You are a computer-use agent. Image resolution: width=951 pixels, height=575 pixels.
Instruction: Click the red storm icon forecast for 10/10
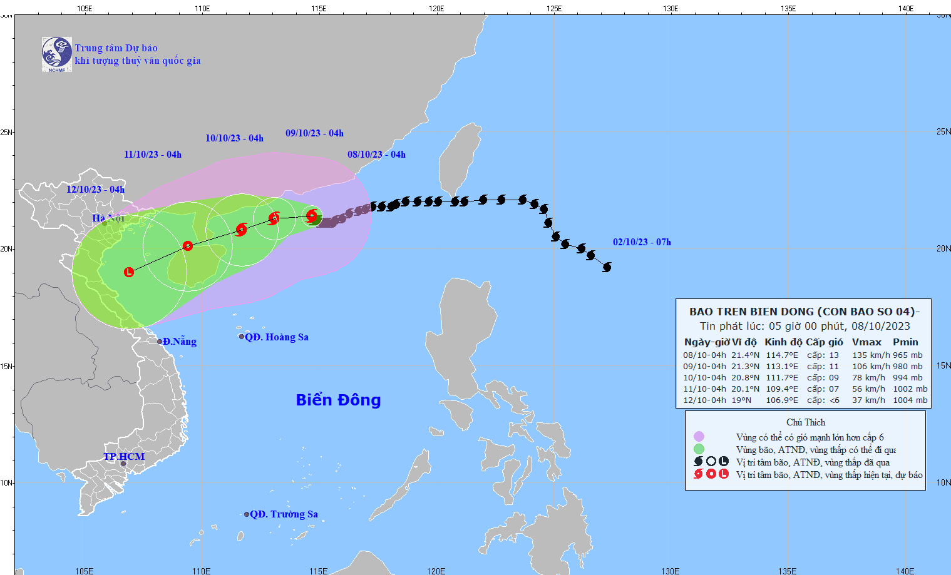point(241,230)
